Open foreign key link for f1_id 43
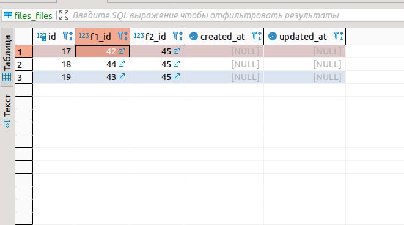This screenshot has width=404, height=225. (122, 76)
